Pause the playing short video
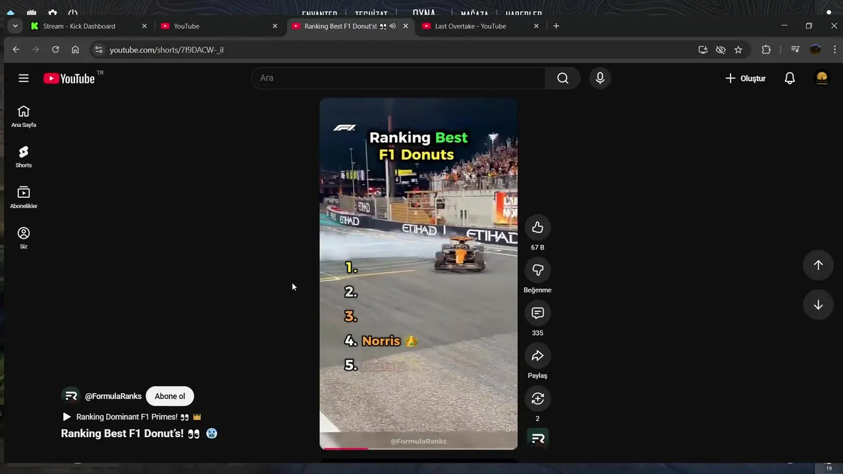 point(419,274)
